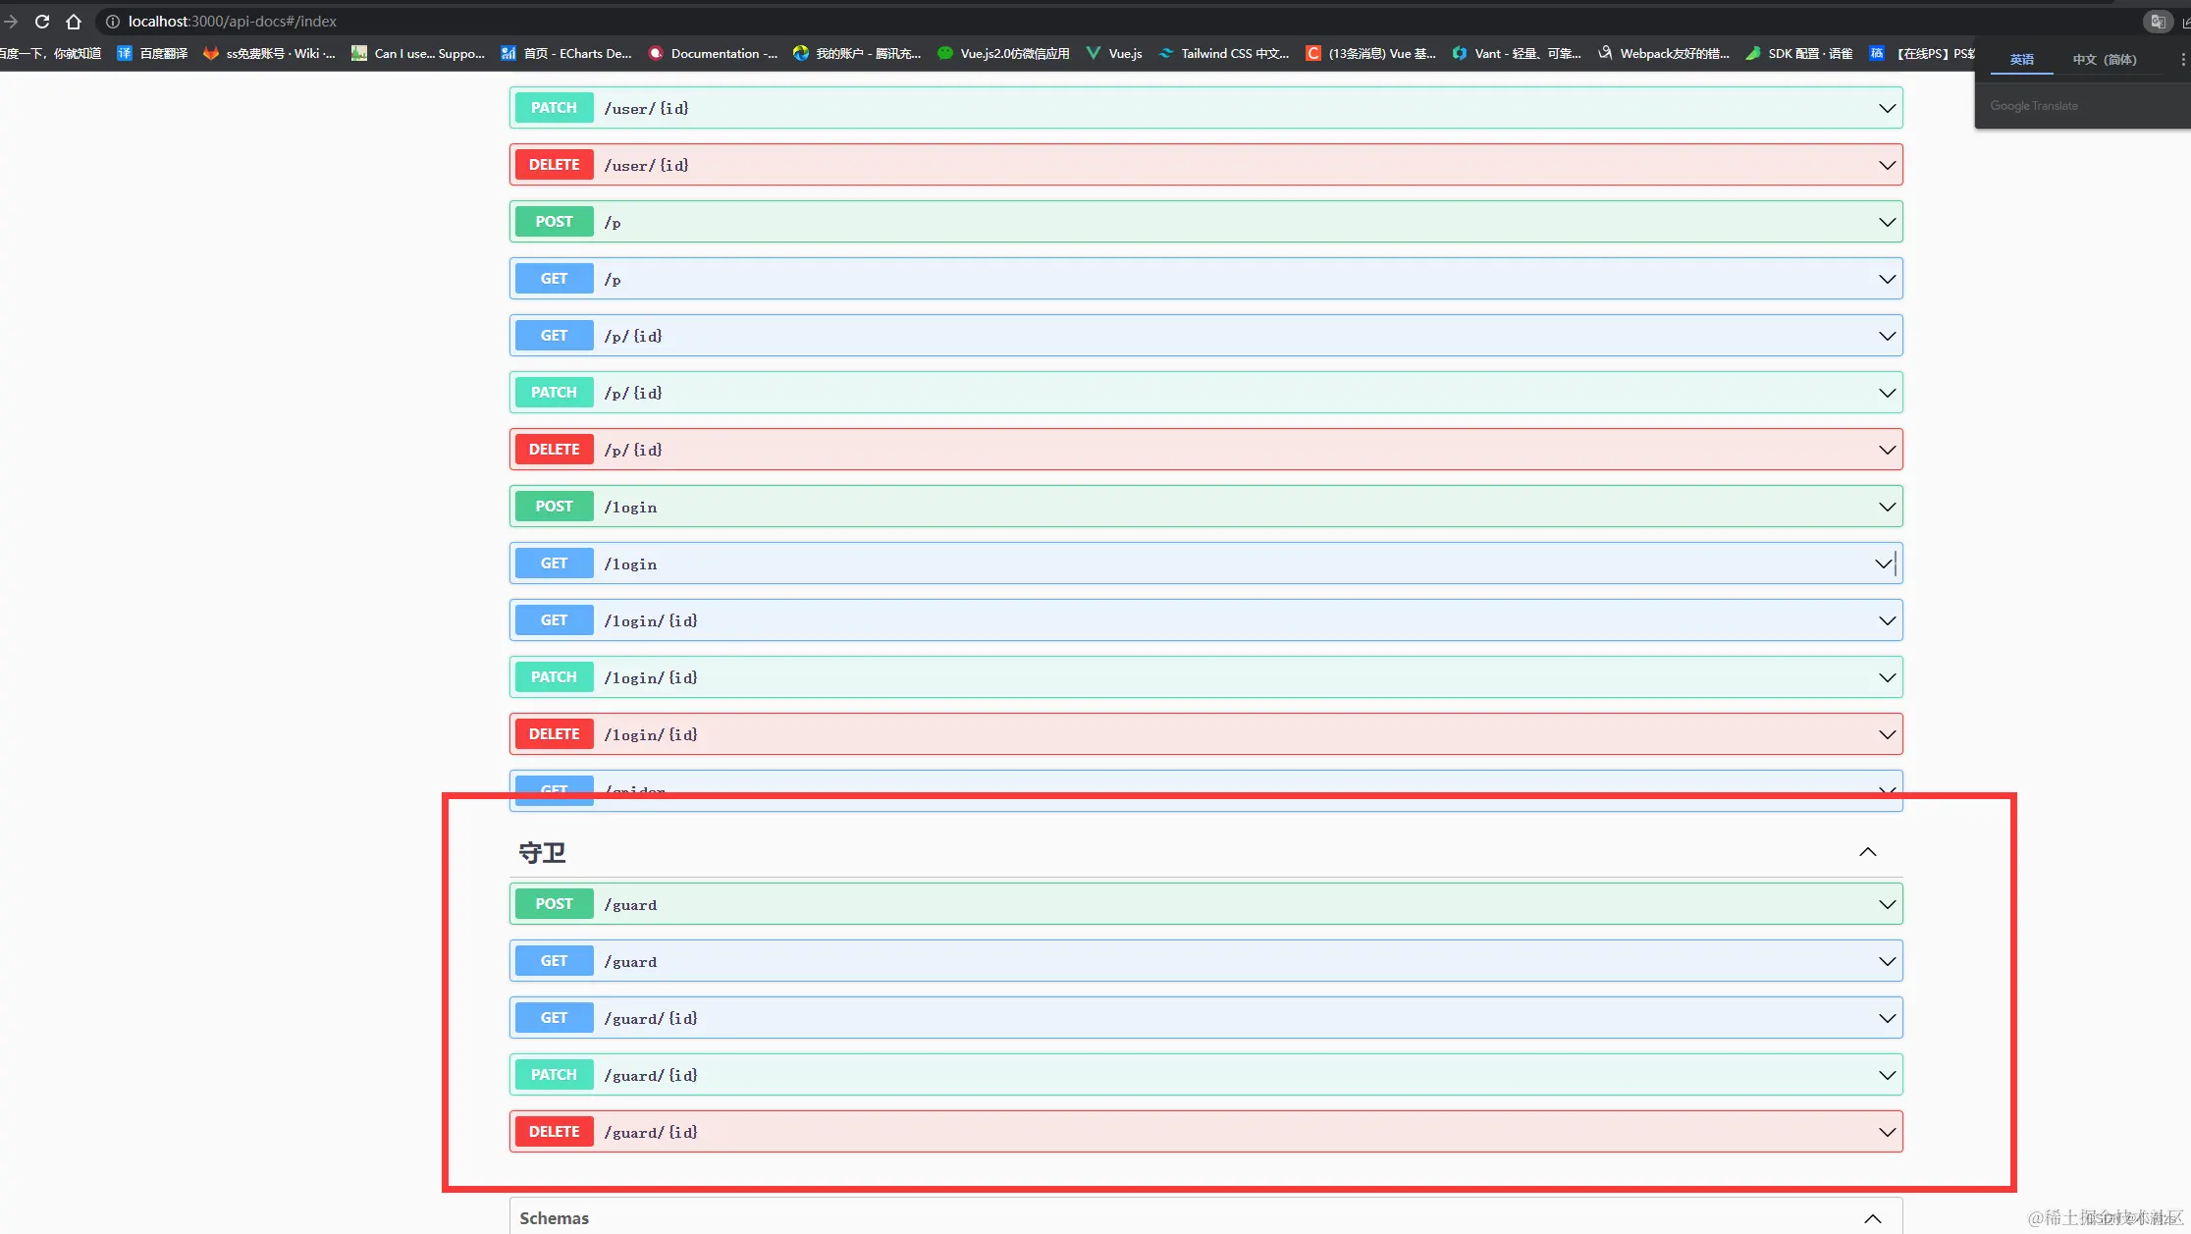Click the POST button for /login
Viewport: 2191px width, 1234px height.
(554, 507)
